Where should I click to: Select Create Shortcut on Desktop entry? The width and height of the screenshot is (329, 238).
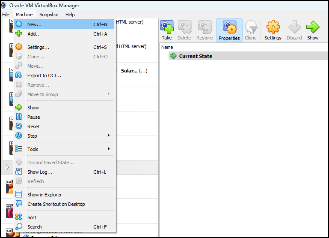coord(64,204)
